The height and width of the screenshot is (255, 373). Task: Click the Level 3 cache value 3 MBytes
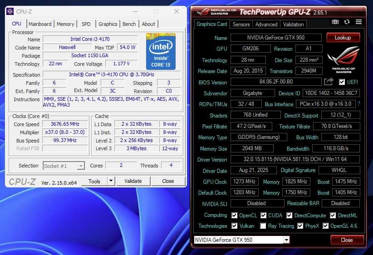[x=137, y=148]
